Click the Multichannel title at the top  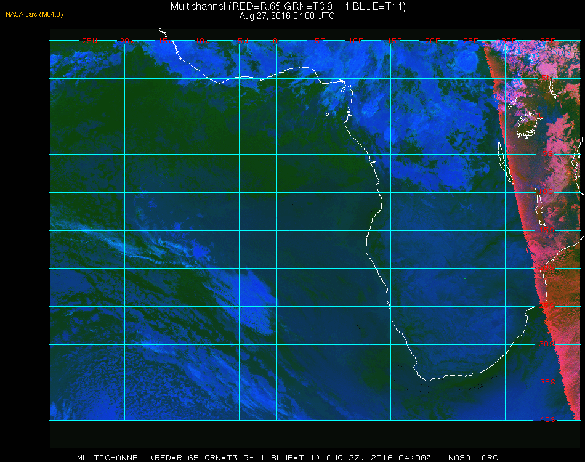(288, 6)
